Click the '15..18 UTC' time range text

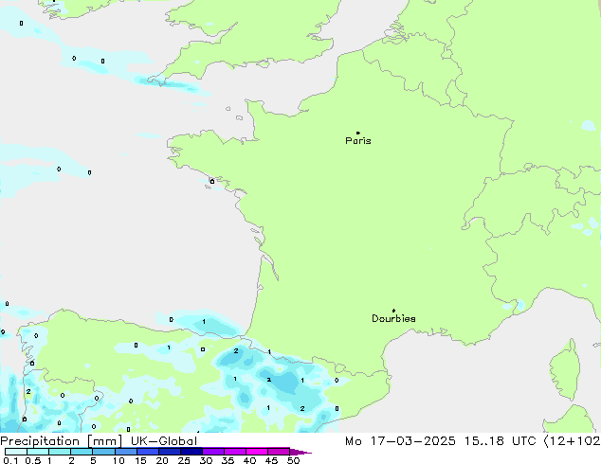[x=500, y=441]
